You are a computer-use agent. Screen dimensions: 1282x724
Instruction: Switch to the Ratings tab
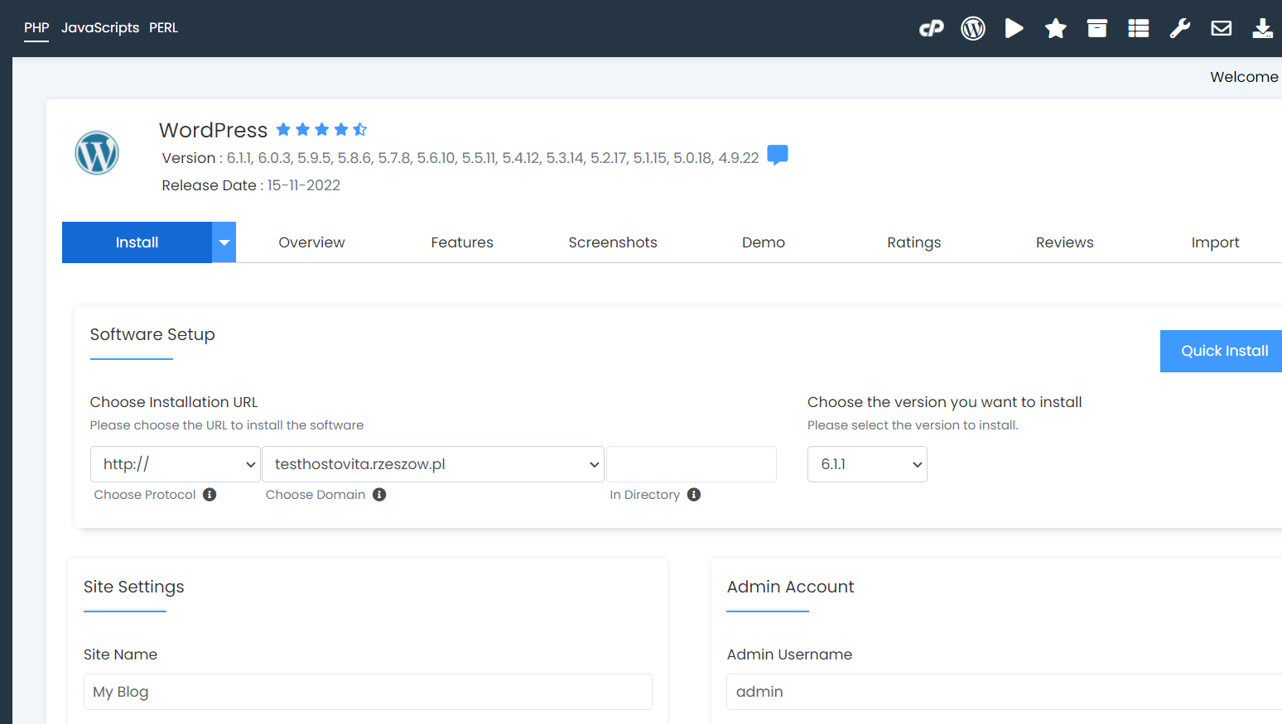(914, 242)
